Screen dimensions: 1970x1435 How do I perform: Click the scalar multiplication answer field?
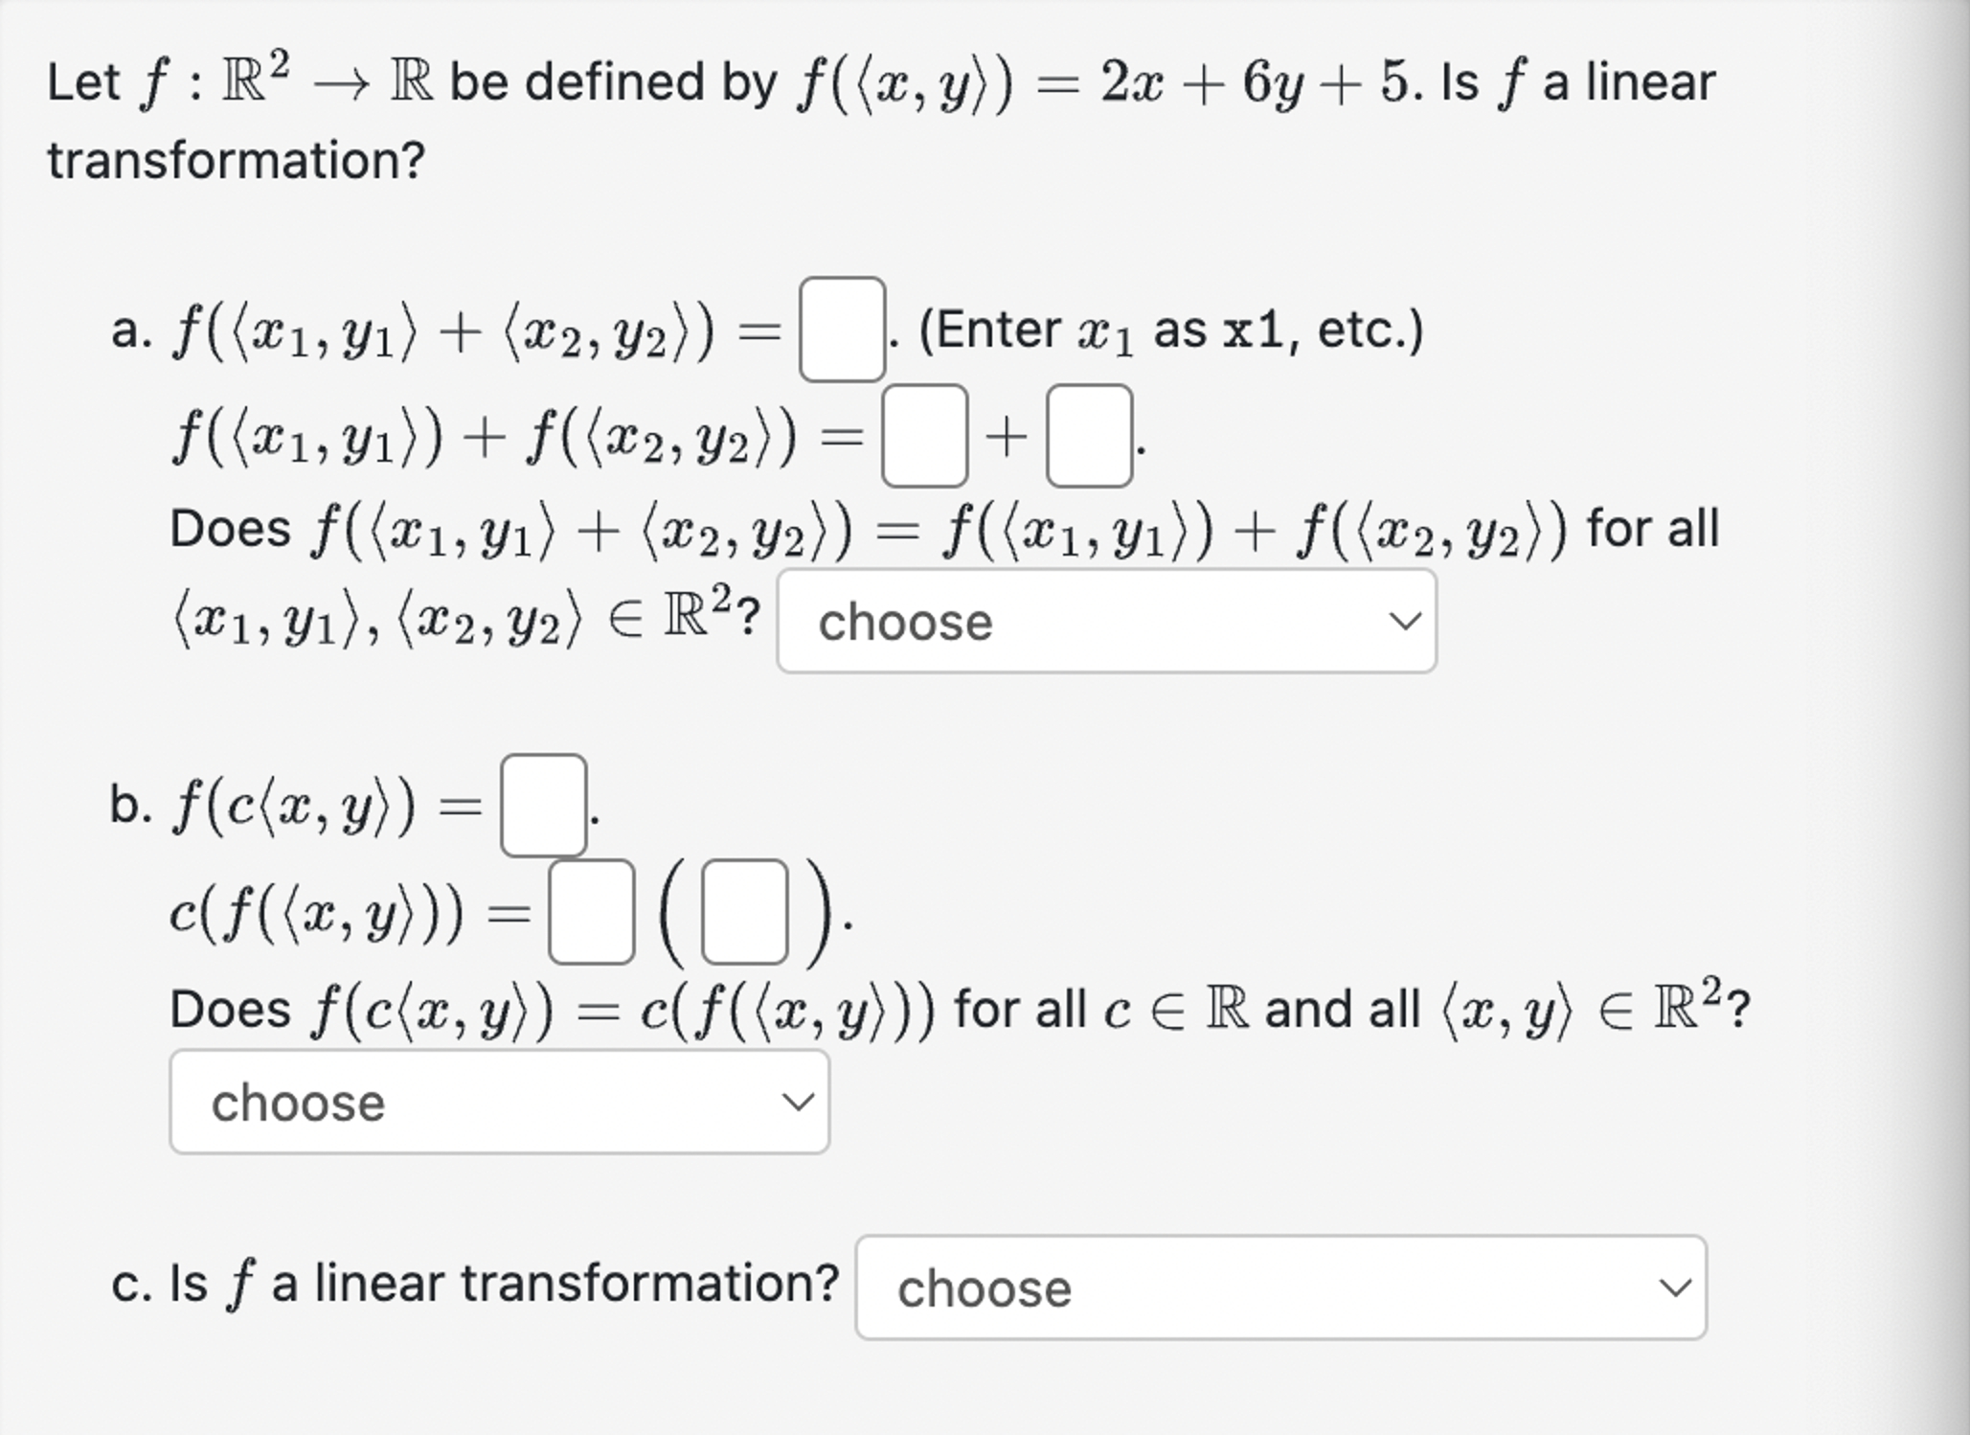pos(543,805)
